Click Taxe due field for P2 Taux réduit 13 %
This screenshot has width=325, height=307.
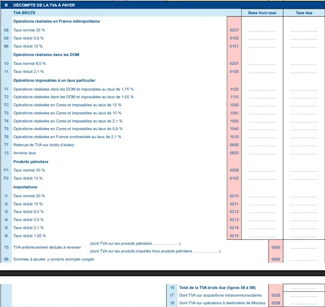(304, 178)
